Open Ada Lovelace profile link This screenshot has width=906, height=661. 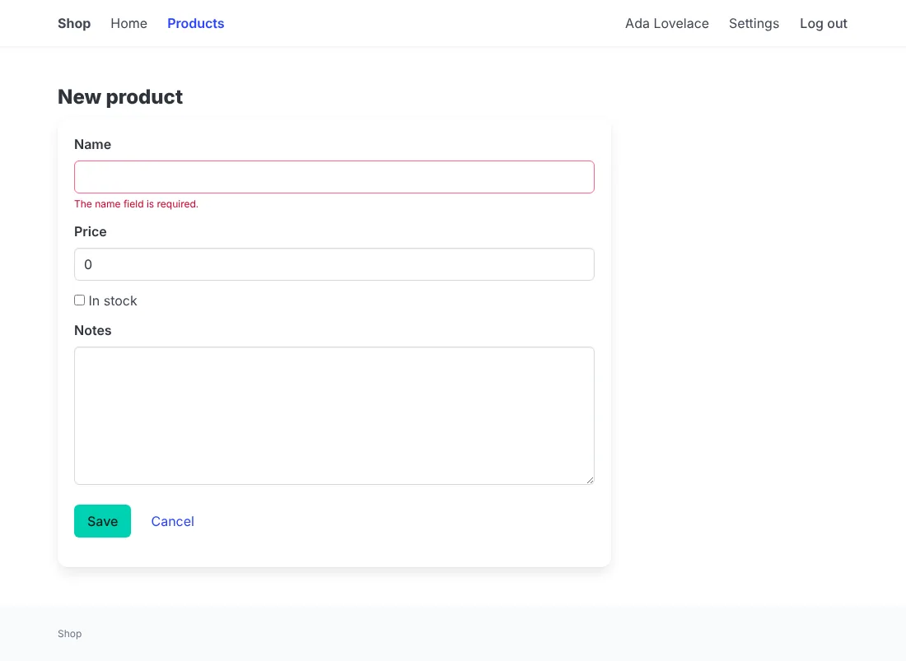point(667,24)
